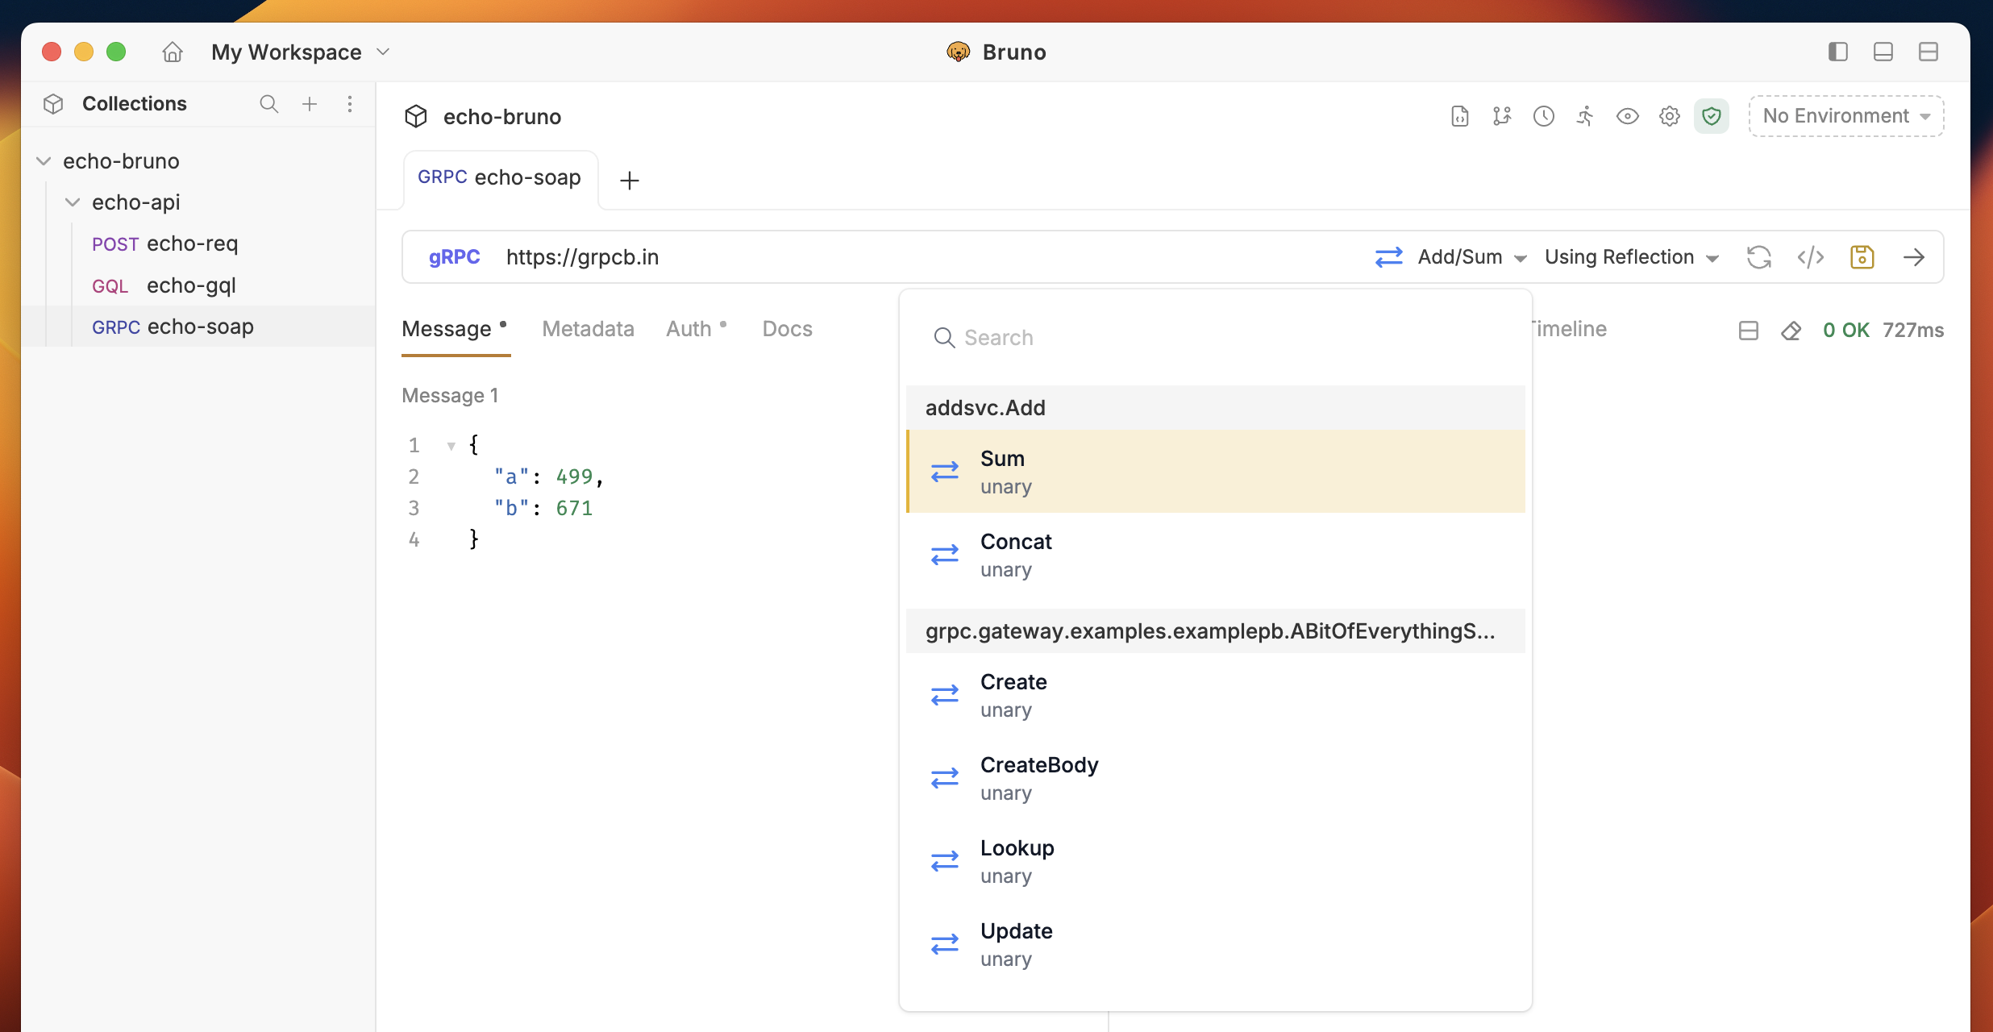Save the request with the floppy icon

(1862, 257)
